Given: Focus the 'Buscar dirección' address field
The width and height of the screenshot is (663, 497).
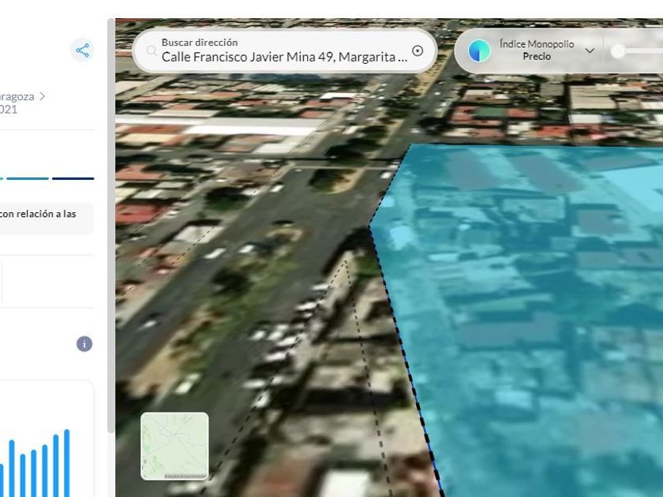Looking at the screenshot, I should 284,57.
